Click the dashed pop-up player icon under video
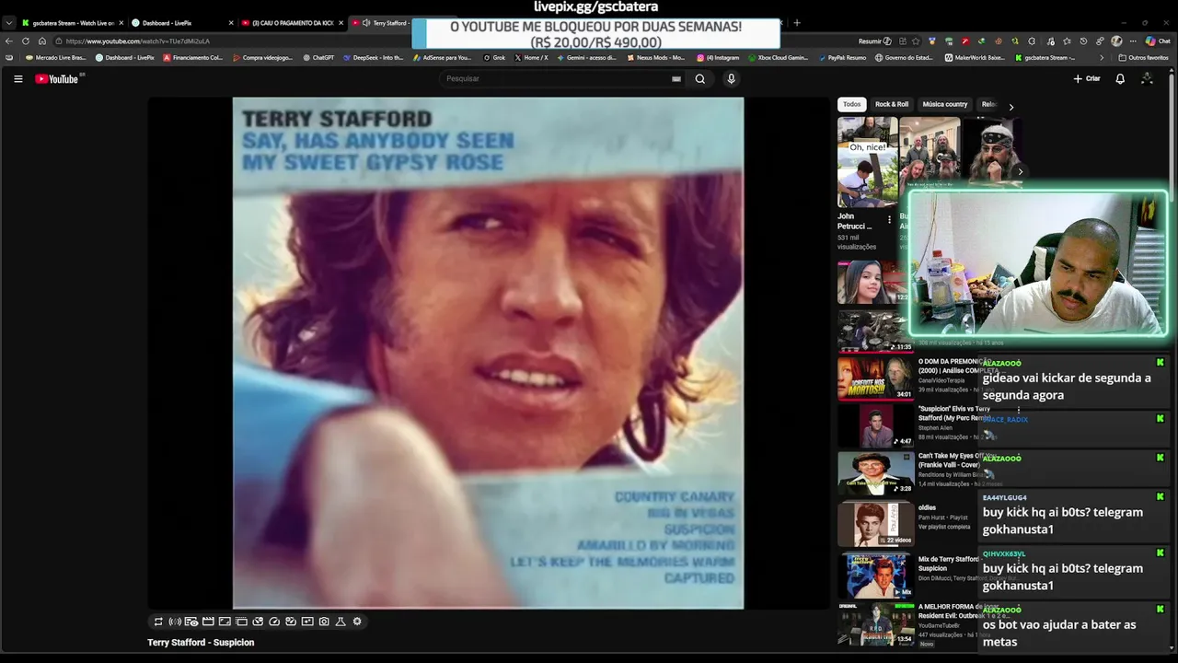Screen dimensions: 1178x663 [x=241, y=622]
